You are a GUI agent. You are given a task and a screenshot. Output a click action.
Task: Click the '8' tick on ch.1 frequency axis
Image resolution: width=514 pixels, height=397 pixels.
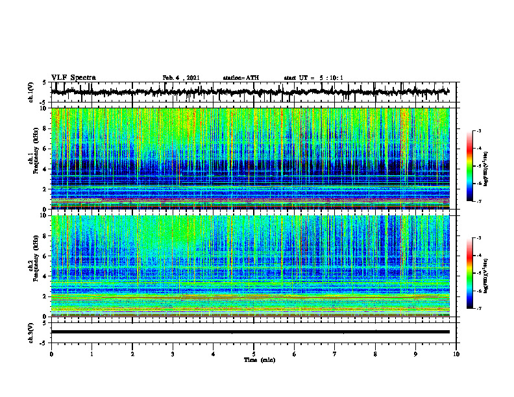45,128
